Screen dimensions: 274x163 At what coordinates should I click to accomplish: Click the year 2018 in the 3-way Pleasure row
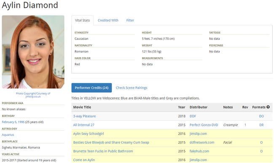click(182, 116)
